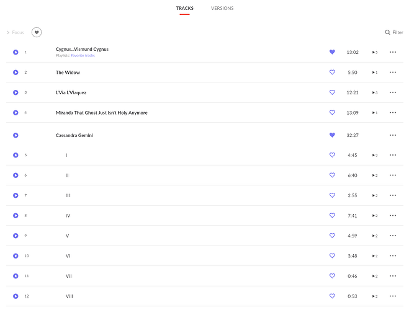
Task: Favorite part I heart icon
Action: coord(332,155)
